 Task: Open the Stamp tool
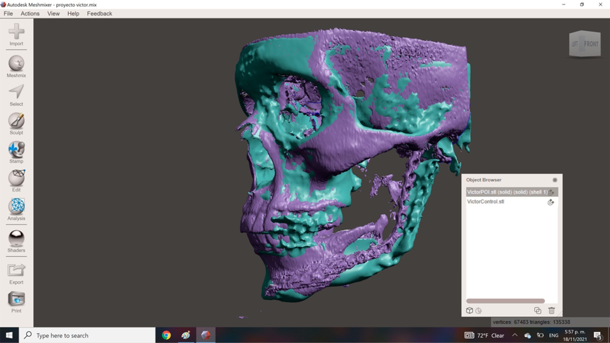16,152
